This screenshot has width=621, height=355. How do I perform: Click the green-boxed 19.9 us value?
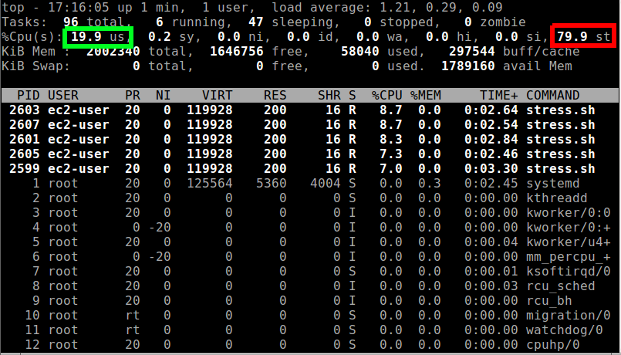[98, 37]
